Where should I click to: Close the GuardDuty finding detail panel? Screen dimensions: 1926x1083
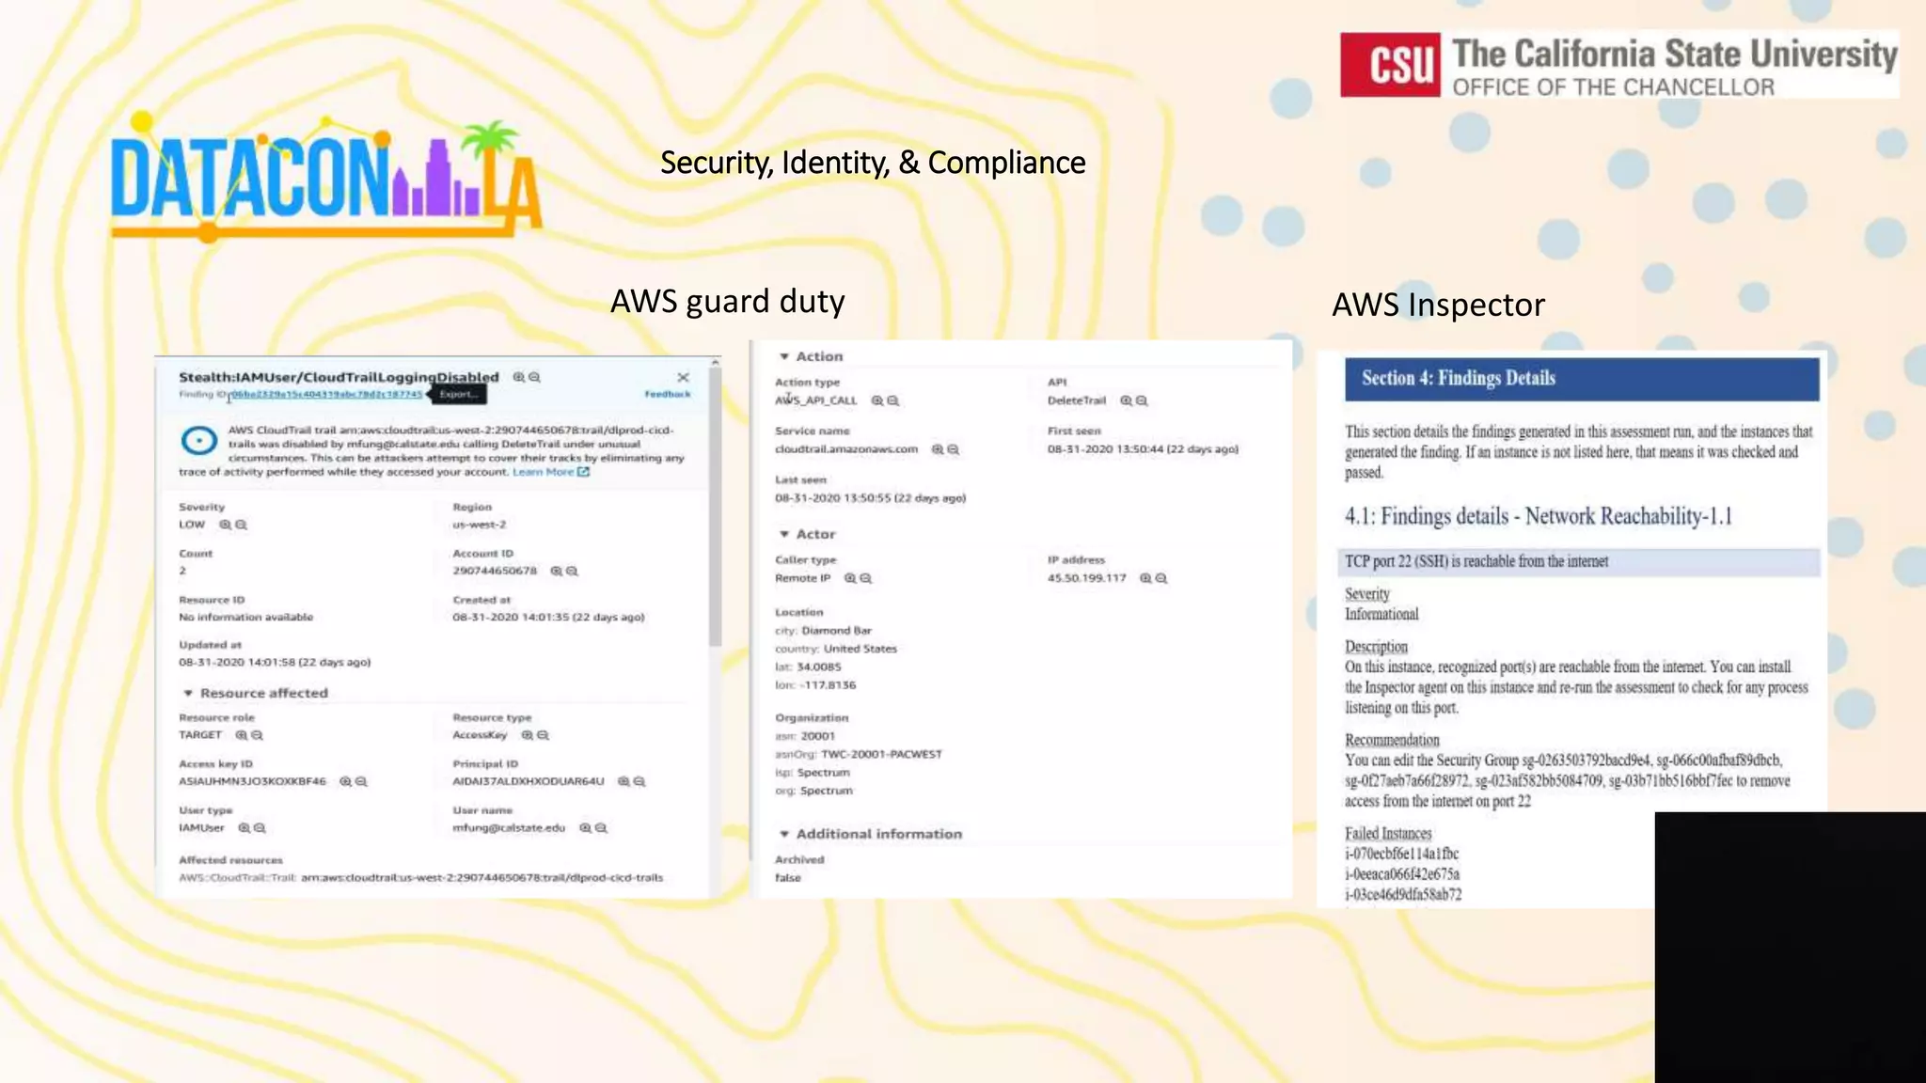tap(684, 377)
